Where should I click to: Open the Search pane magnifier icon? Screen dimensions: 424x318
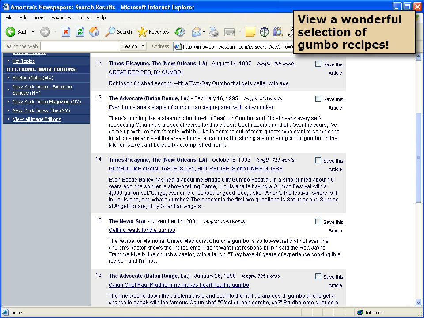110,32
